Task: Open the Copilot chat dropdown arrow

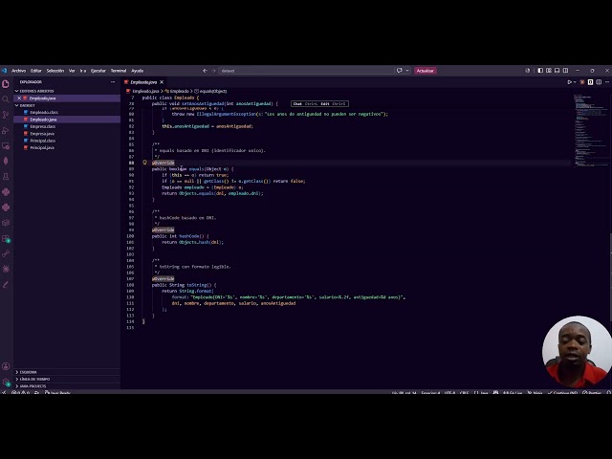Action: coord(407,71)
